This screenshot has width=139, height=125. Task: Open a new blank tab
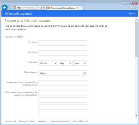tap(81, 8)
